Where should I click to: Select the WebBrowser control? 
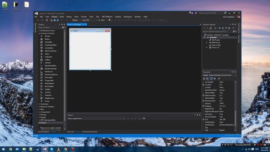pos(49,98)
